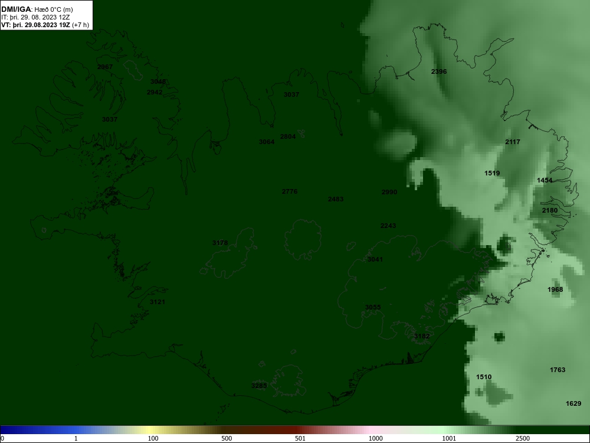Pick the pink band on the color scale
The height and width of the screenshot is (443, 590).
371,430
